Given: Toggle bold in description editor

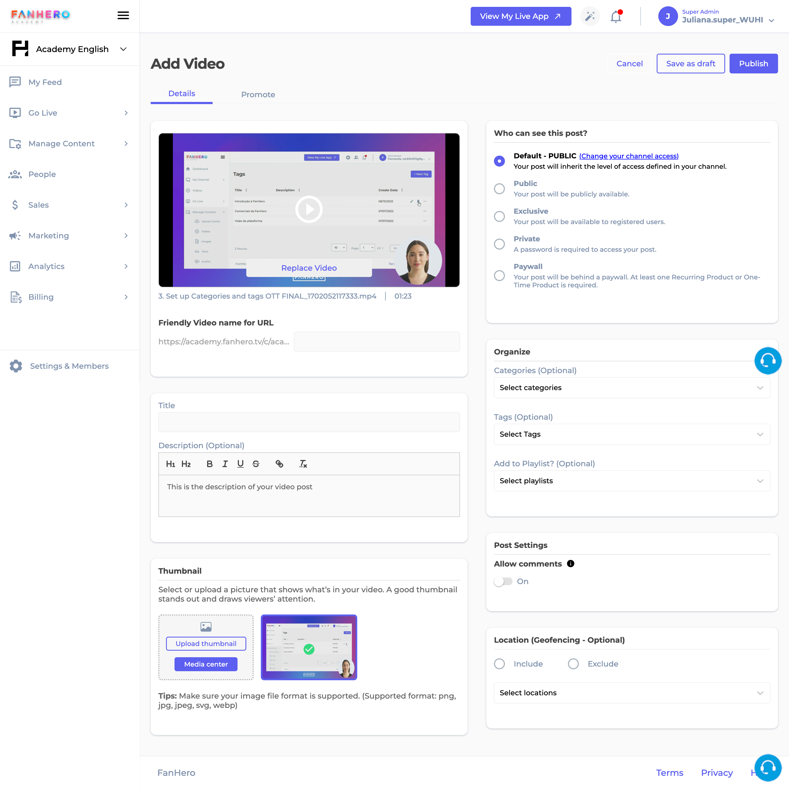Looking at the screenshot, I should tap(210, 464).
